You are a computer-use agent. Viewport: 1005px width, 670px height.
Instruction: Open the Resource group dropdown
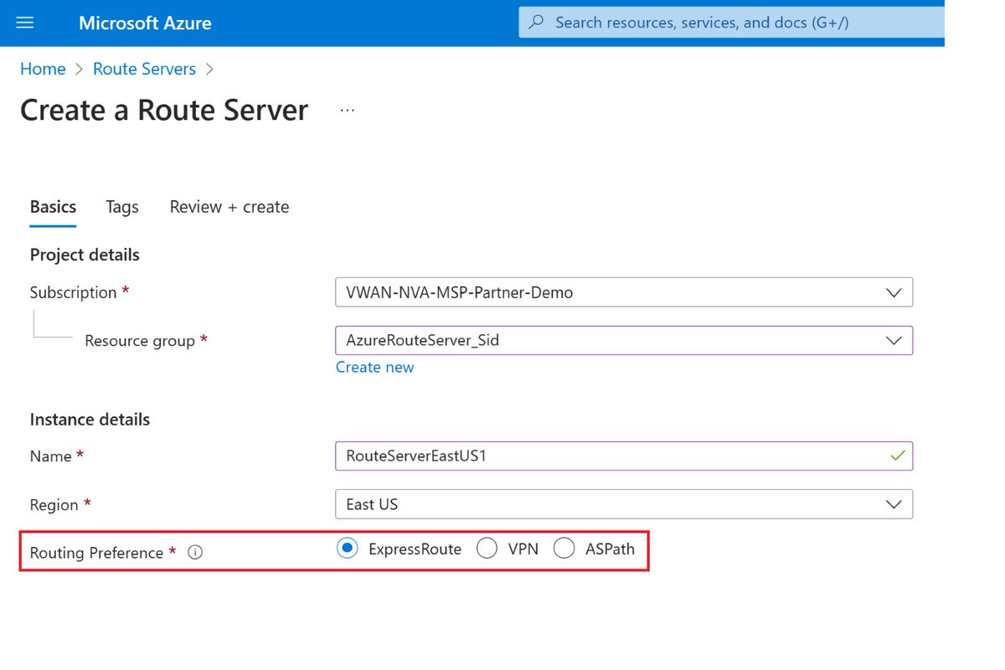(x=624, y=340)
